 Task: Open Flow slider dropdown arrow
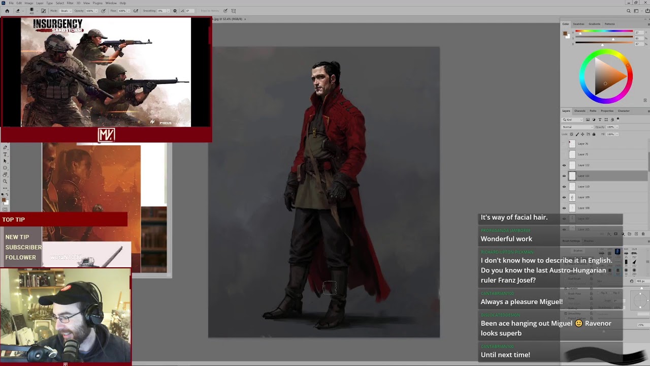[128, 11]
